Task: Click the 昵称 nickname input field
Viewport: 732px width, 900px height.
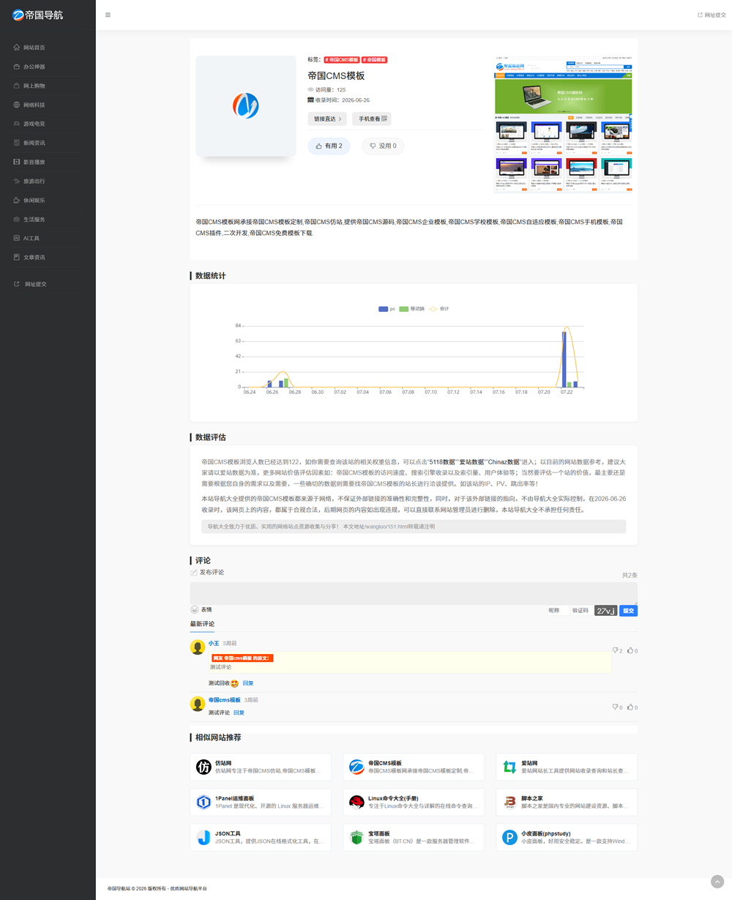Action: click(558, 611)
